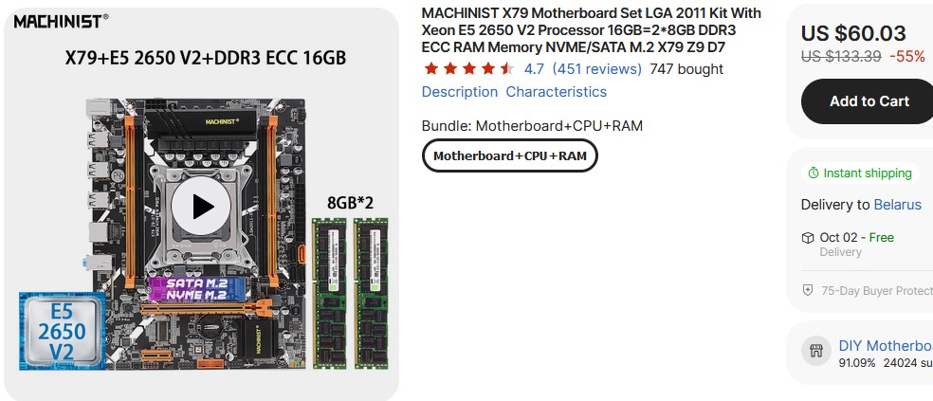Change the Belarus delivery country
Viewport: 933px width, 401px height.
(897, 204)
